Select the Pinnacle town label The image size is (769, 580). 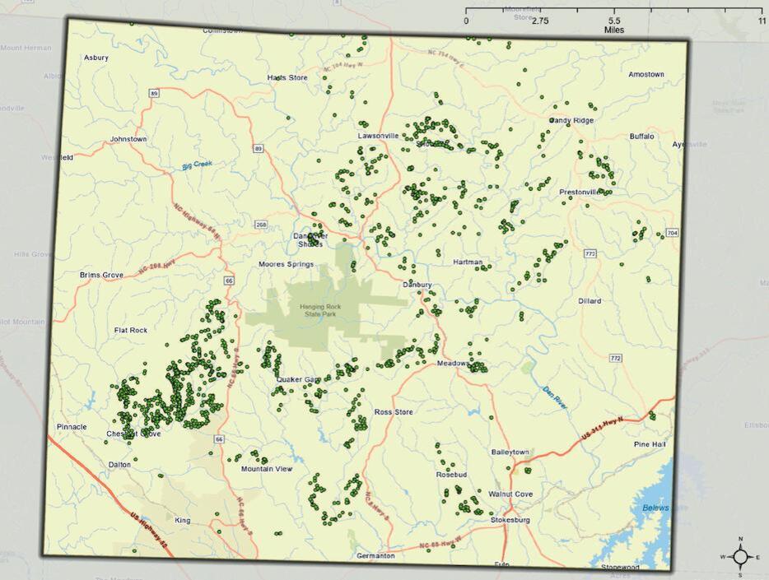[x=72, y=427]
